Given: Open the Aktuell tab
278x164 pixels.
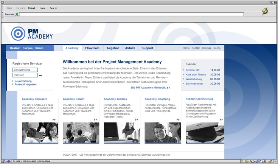Looking at the screenshot, I should coord(130,48).
